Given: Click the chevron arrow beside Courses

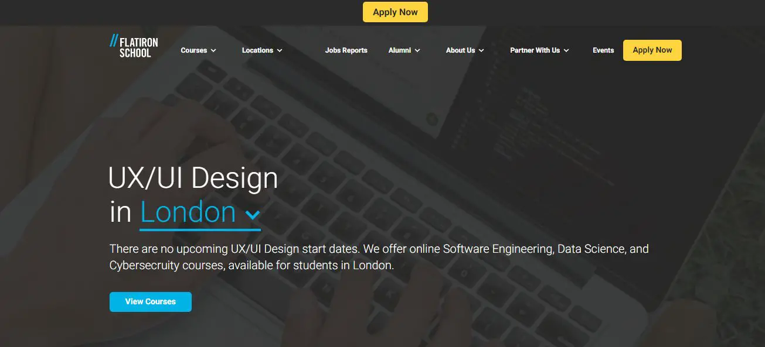Looking at the screenshot, I should tap(213, 50).
